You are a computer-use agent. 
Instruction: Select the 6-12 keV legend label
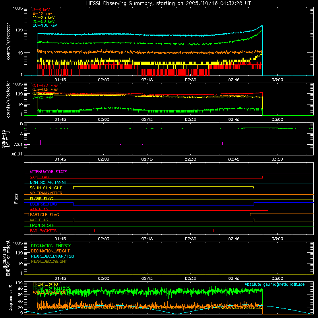click(43, 14)
